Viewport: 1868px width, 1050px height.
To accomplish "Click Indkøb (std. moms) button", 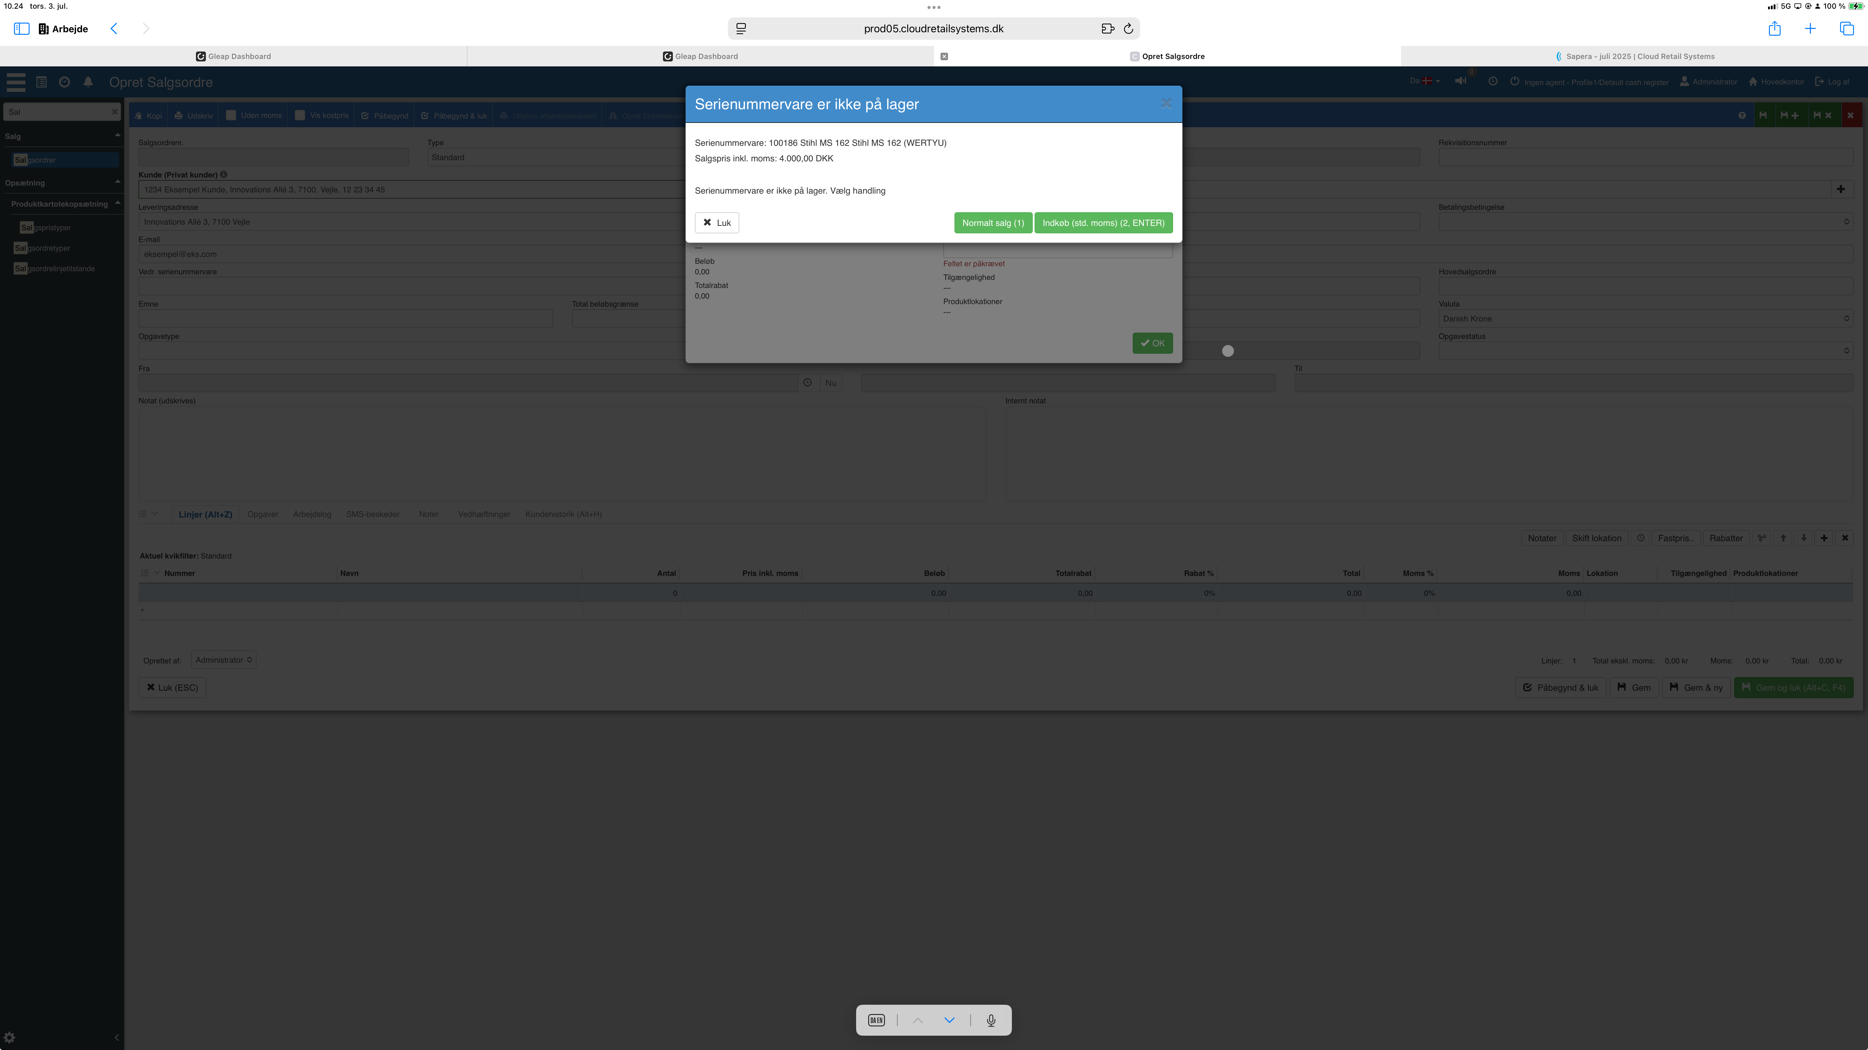I will (1103, 222).
